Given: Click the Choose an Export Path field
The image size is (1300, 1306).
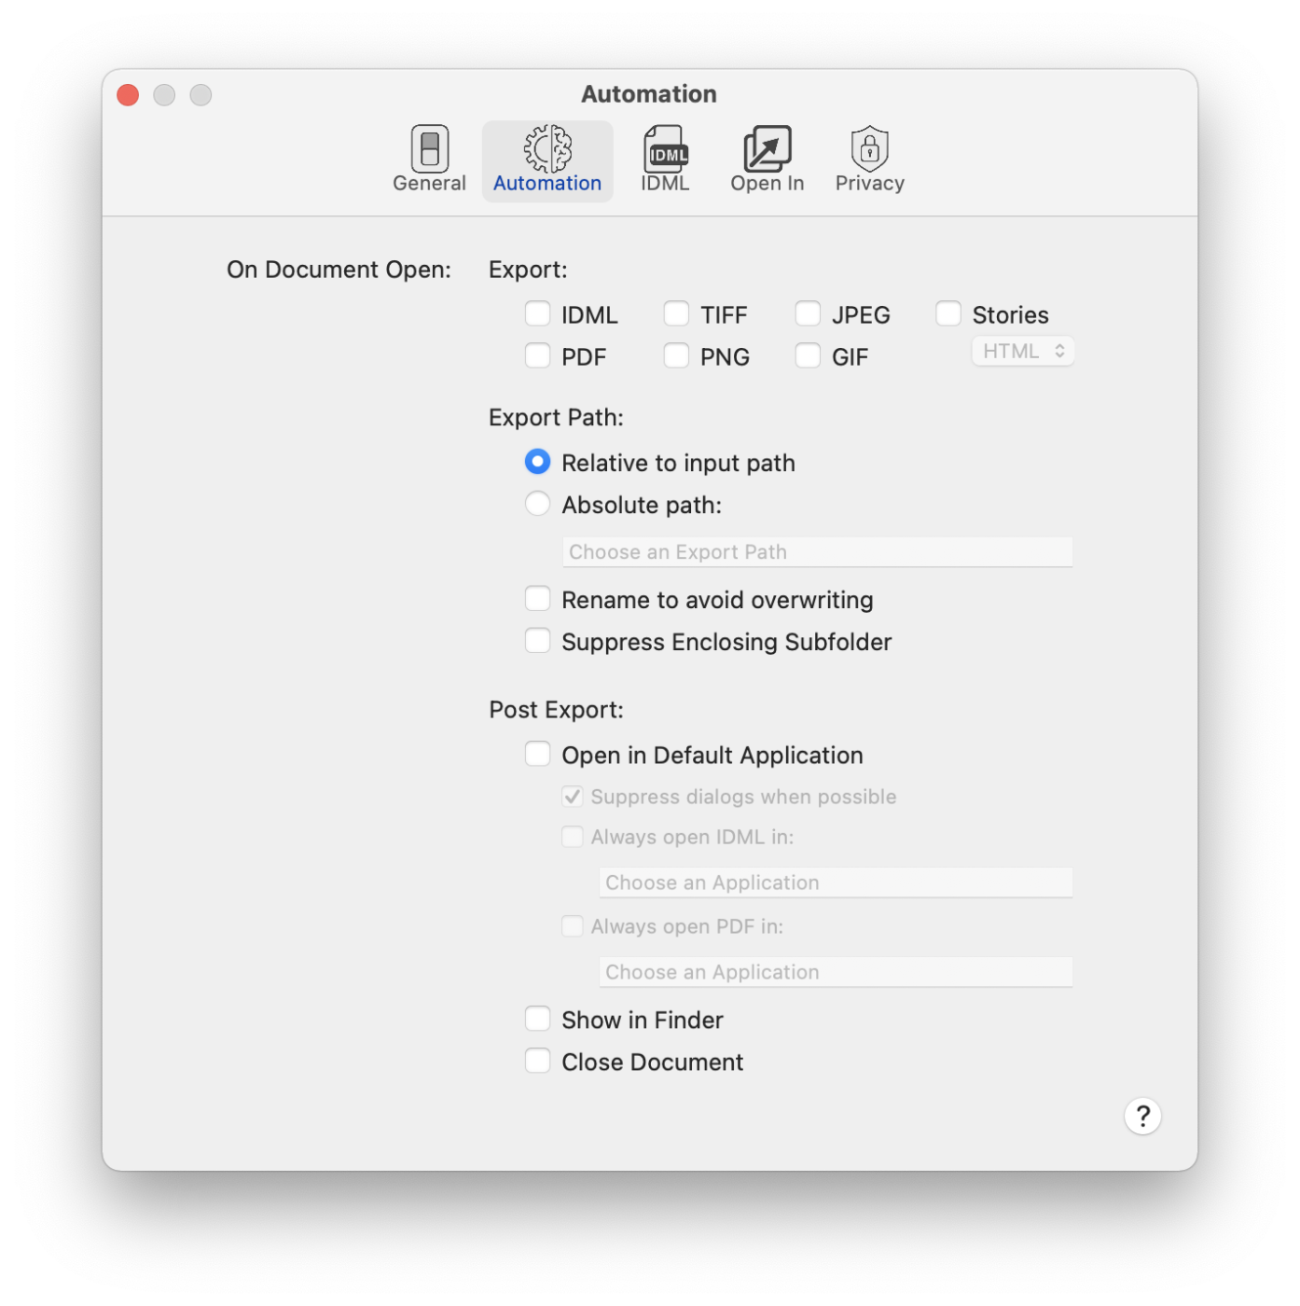Looking at the screenshot, I should pos(817,552).
